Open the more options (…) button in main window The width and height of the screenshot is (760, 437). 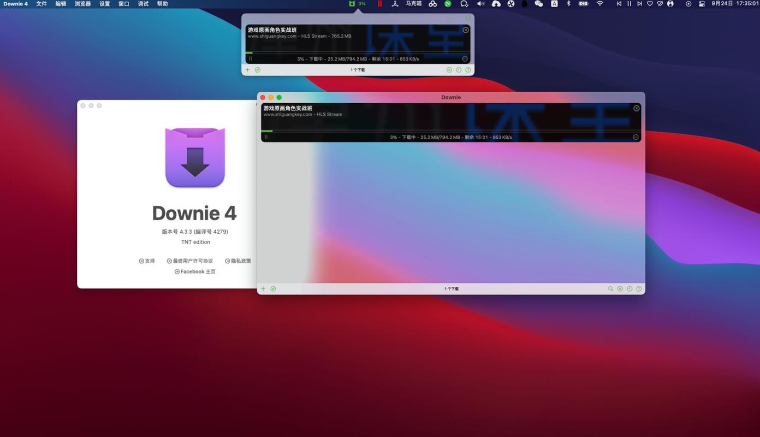tap(636, 137)
